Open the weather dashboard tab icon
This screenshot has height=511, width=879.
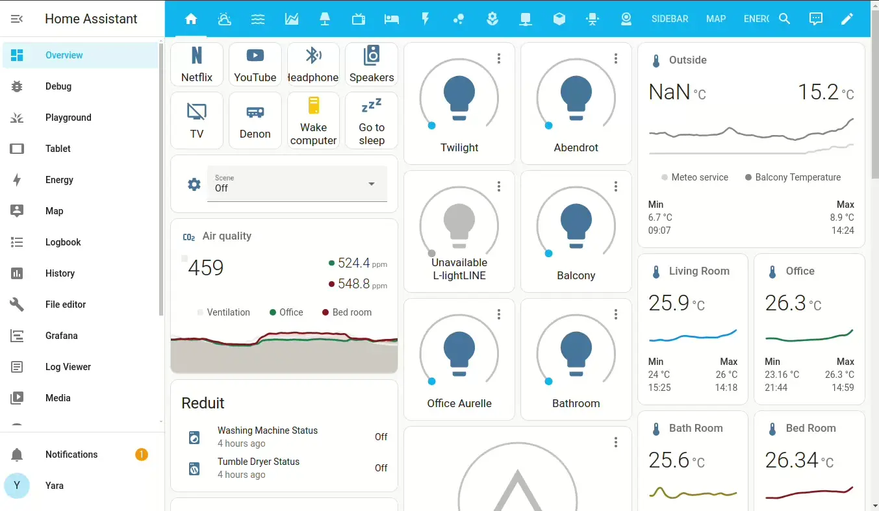tap(225, 19)
